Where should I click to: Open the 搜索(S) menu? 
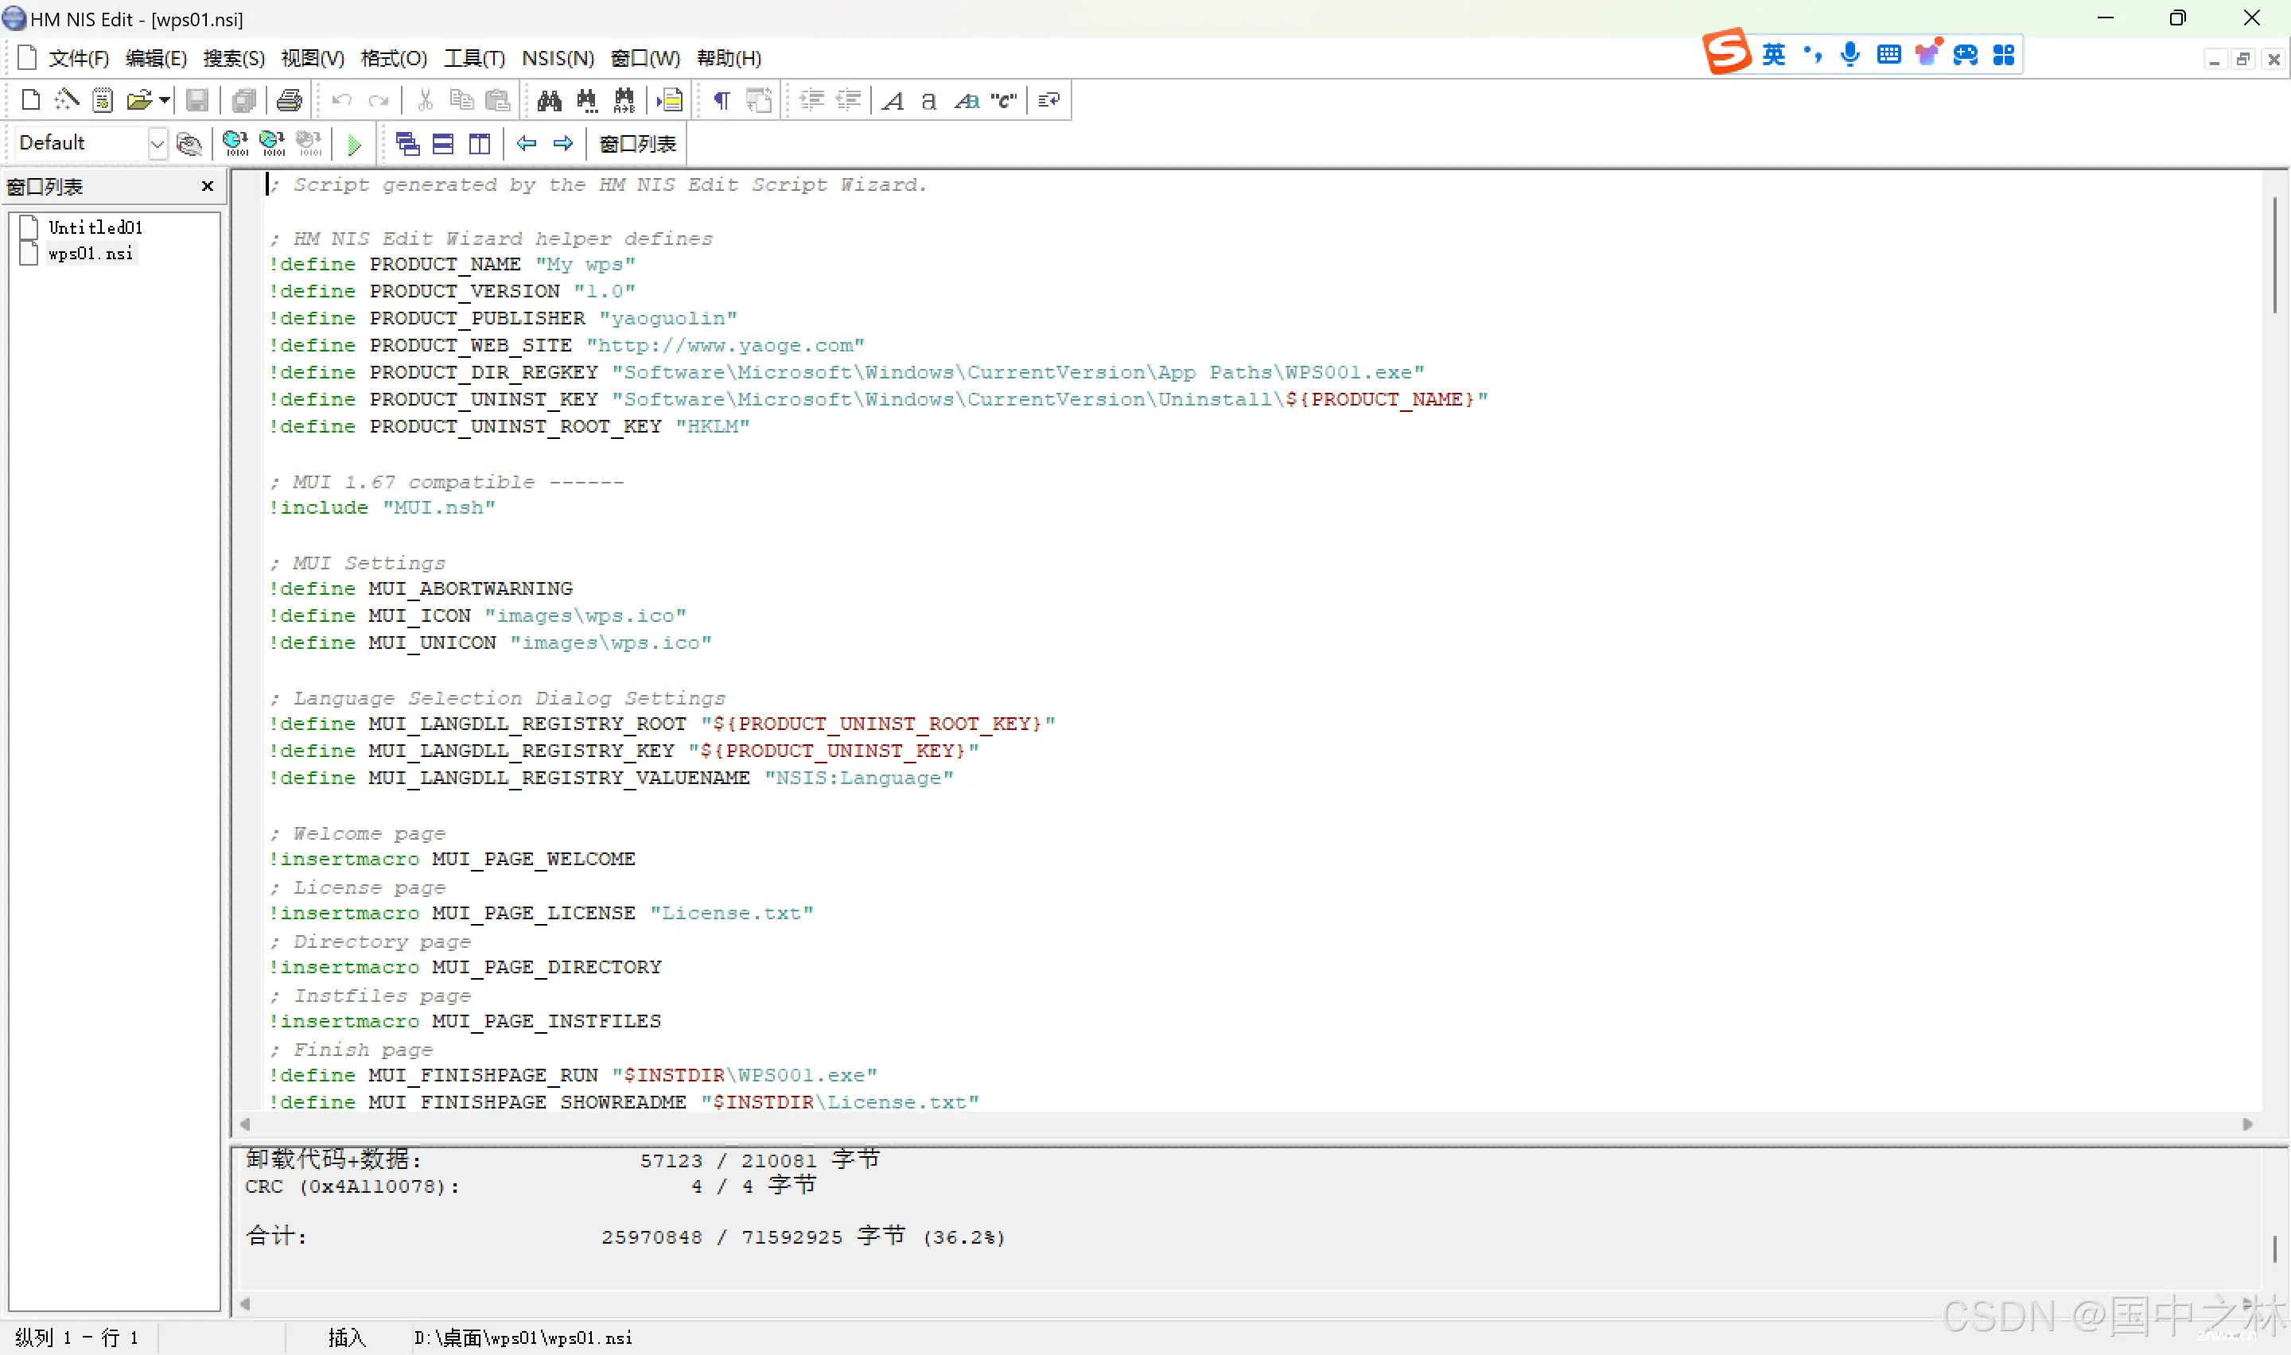234,58
